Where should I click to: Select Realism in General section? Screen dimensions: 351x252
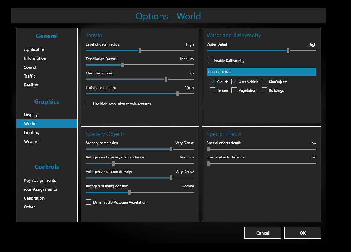click(x=31, y=85)
